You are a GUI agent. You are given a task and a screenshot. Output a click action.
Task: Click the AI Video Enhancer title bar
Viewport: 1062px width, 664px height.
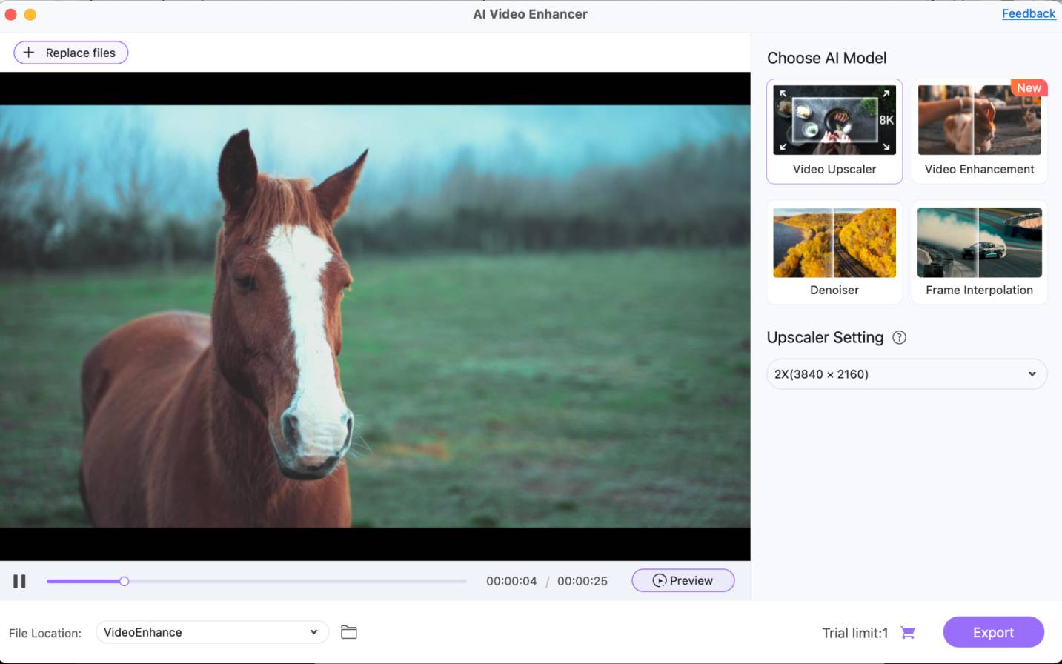[531, 13]
